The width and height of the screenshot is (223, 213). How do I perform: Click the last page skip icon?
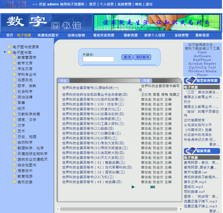point(153,187)
